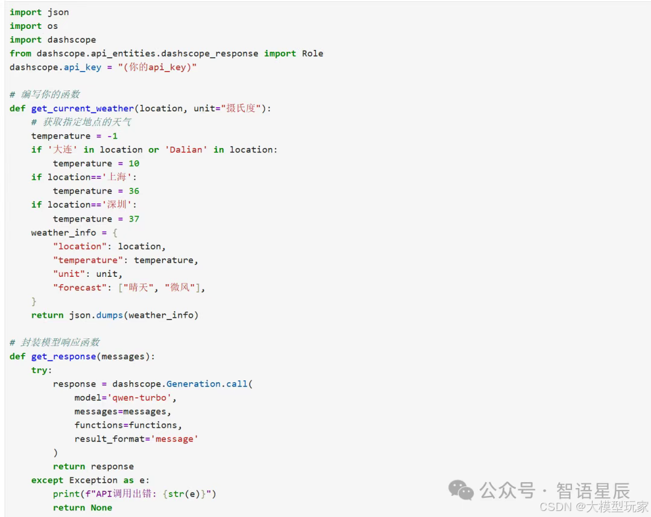Click the line 'functions=functions,'

(128, 426)
